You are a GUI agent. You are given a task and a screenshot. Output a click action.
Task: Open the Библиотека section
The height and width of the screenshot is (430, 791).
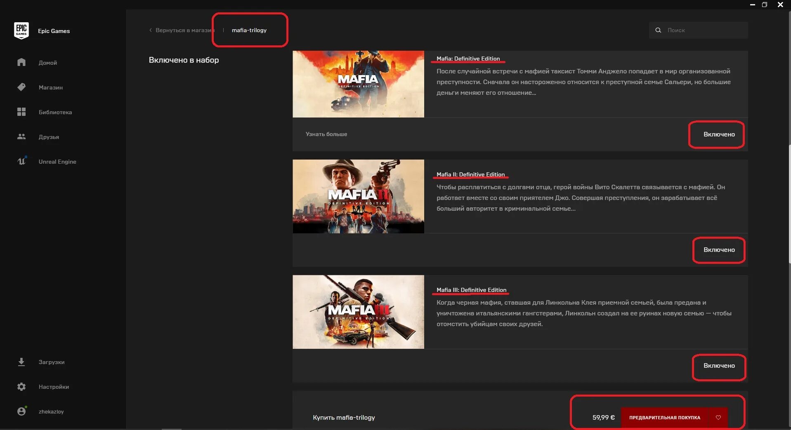click(x=55, y=112)
